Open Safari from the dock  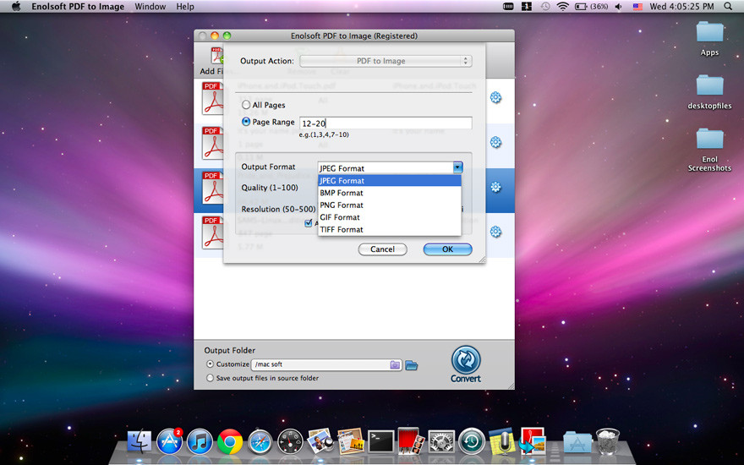260,441
